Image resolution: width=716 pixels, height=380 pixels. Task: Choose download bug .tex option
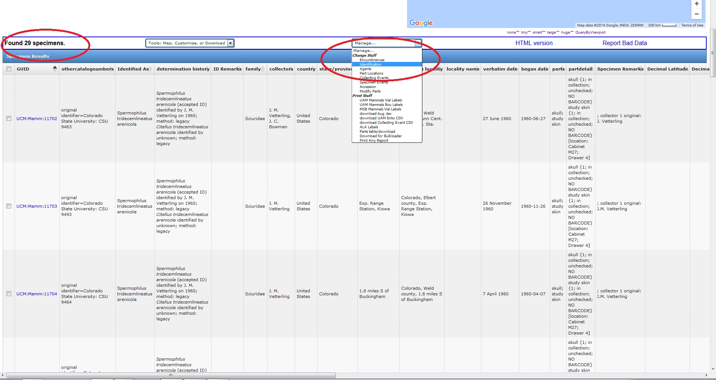tap(375, 114)
